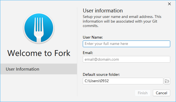The width and height of the screenshot is (176, 102).
Task: Click the 'User Name:' label
Action: [x=93, y=37]
